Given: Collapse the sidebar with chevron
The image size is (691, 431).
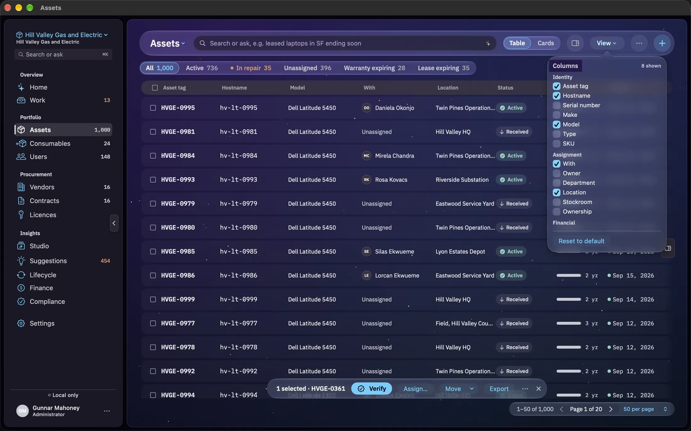Looking at the screenshot, I should tap(114, 223).
